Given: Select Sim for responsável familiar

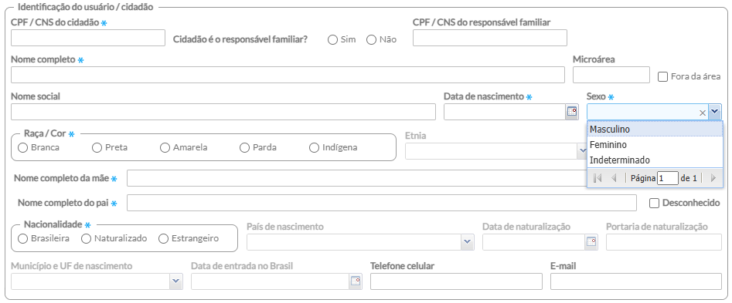Looking at the screenshot, I should [332, 39].
